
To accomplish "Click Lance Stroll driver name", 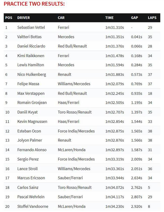I will pyautogui.click(x=28, y=169).
